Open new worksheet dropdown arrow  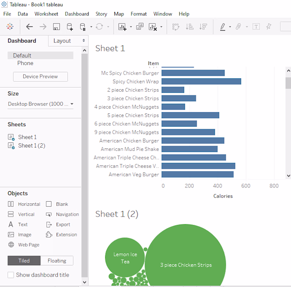tap(131, 27)
